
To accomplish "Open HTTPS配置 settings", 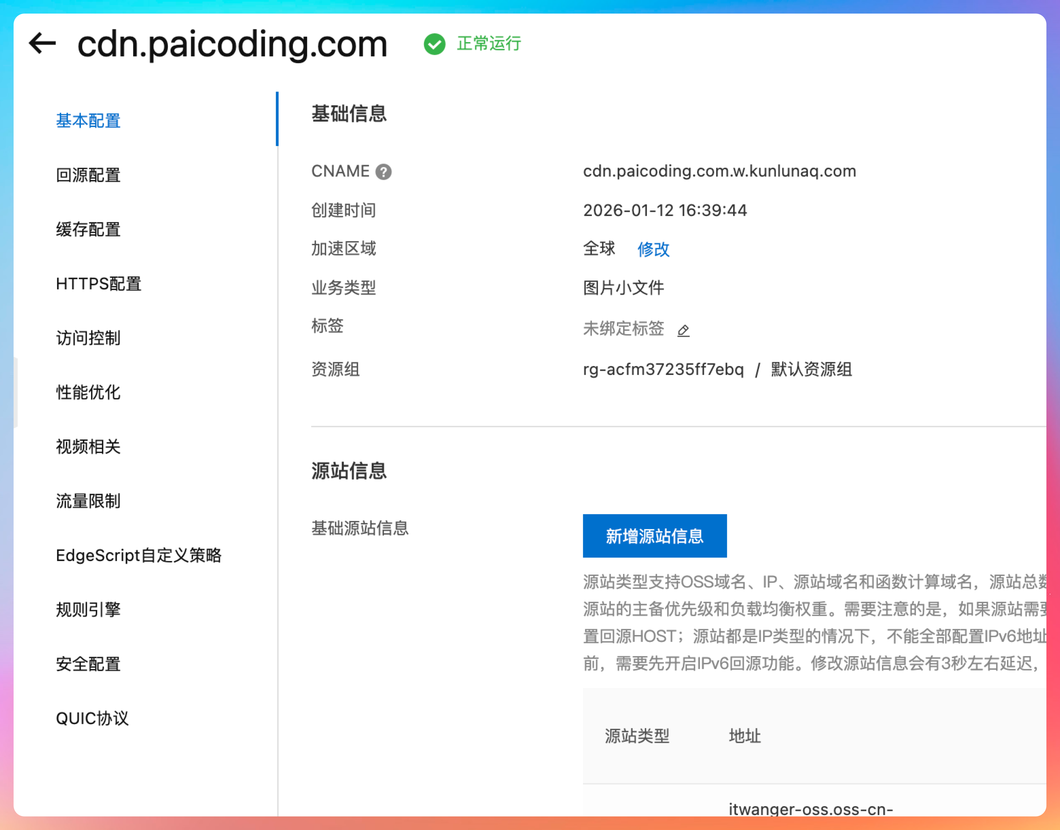I will 99,284.
